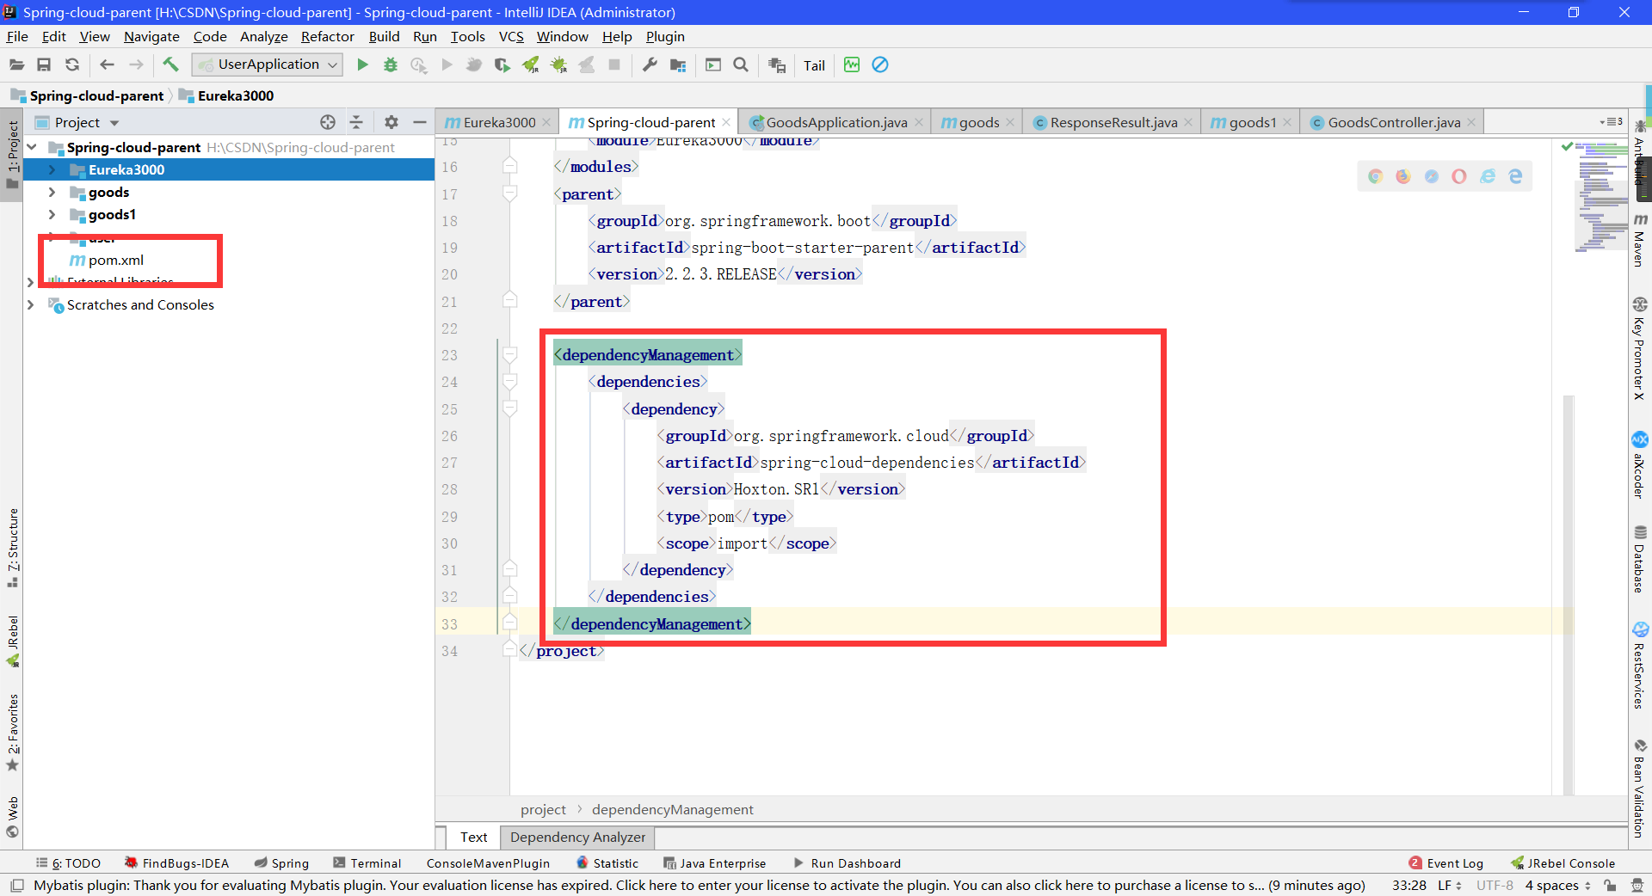
Task: Fold dependencyManagement block at line 23
Action: tap(509, 355)
